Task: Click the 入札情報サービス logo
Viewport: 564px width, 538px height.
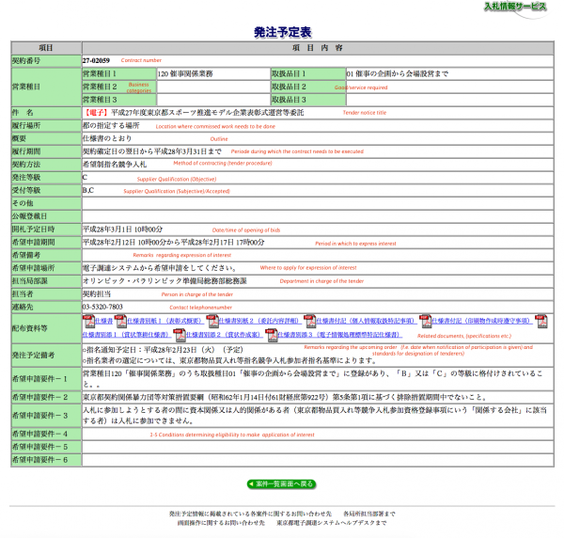Action: (514, 9)
